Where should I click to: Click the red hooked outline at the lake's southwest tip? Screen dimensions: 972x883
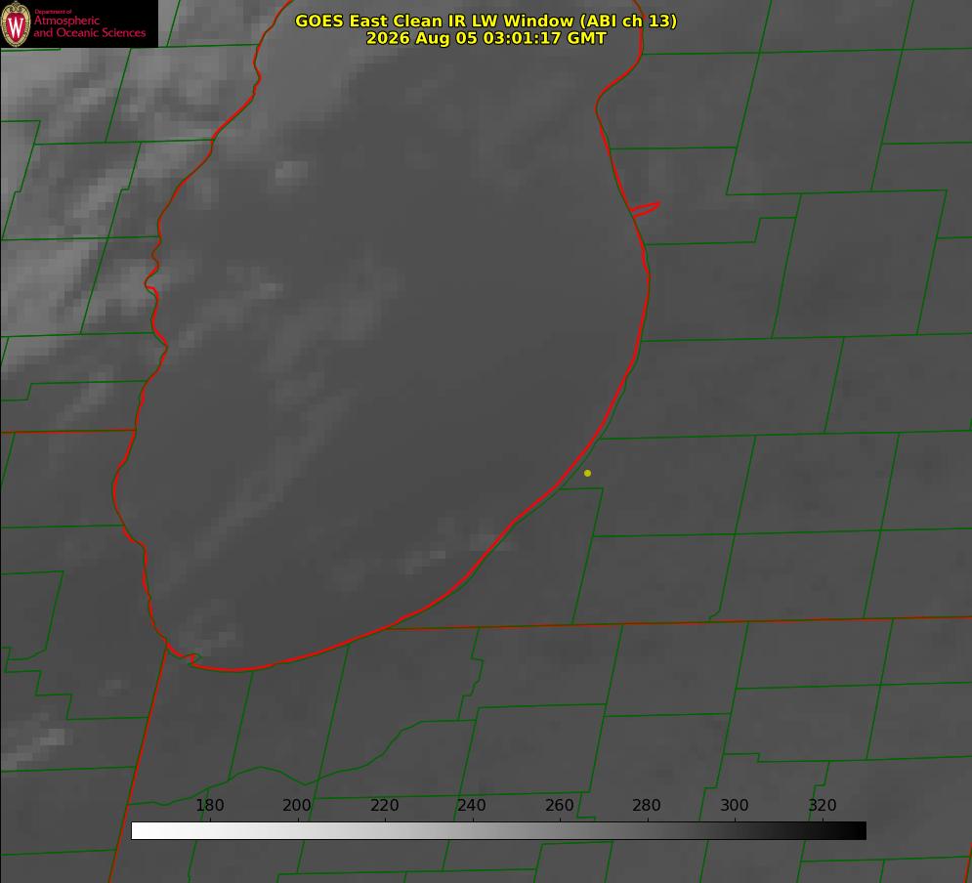(x=185, y=655)
